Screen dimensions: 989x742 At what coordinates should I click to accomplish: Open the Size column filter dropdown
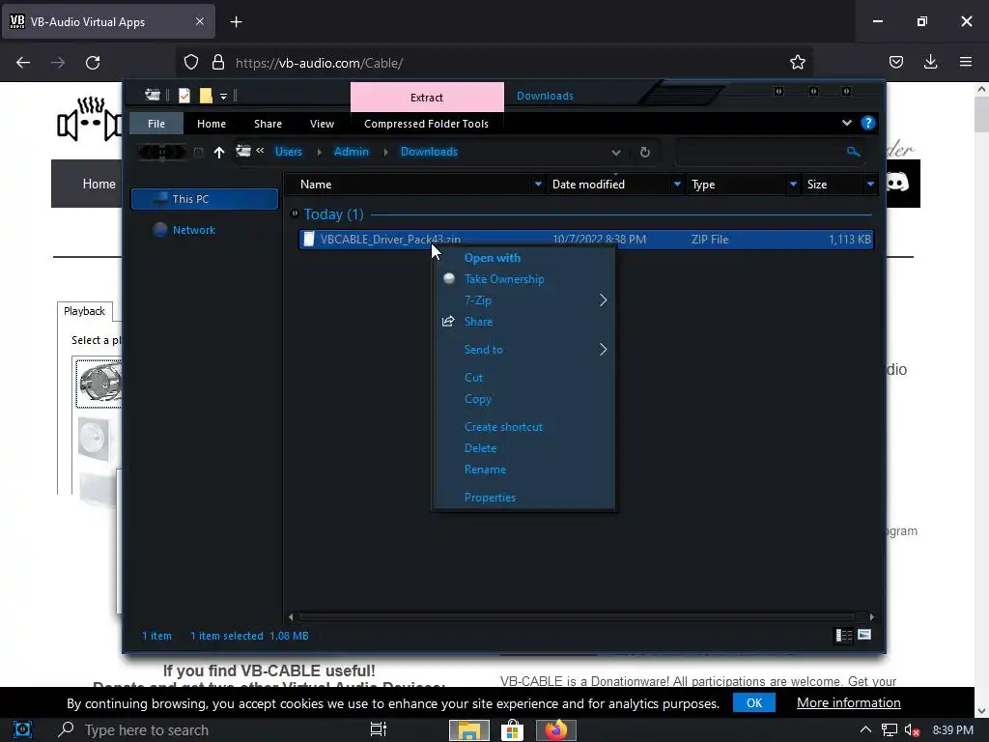(870, 185)
